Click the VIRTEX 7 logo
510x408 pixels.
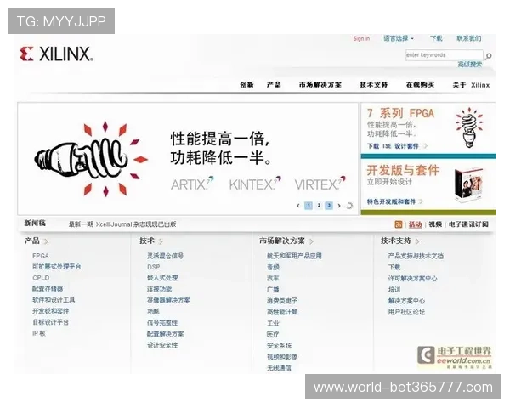pos(320,184)
